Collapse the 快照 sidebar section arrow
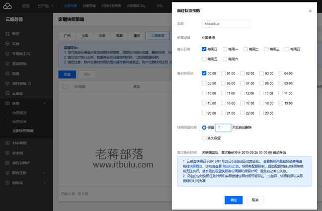The height and width of the screenshot is (211, 322). coord(44,103)
